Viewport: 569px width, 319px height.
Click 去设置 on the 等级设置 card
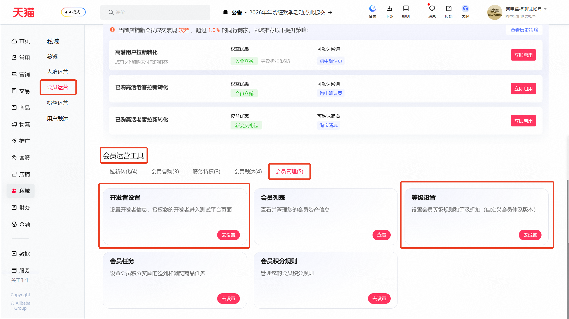pos(530,235)
